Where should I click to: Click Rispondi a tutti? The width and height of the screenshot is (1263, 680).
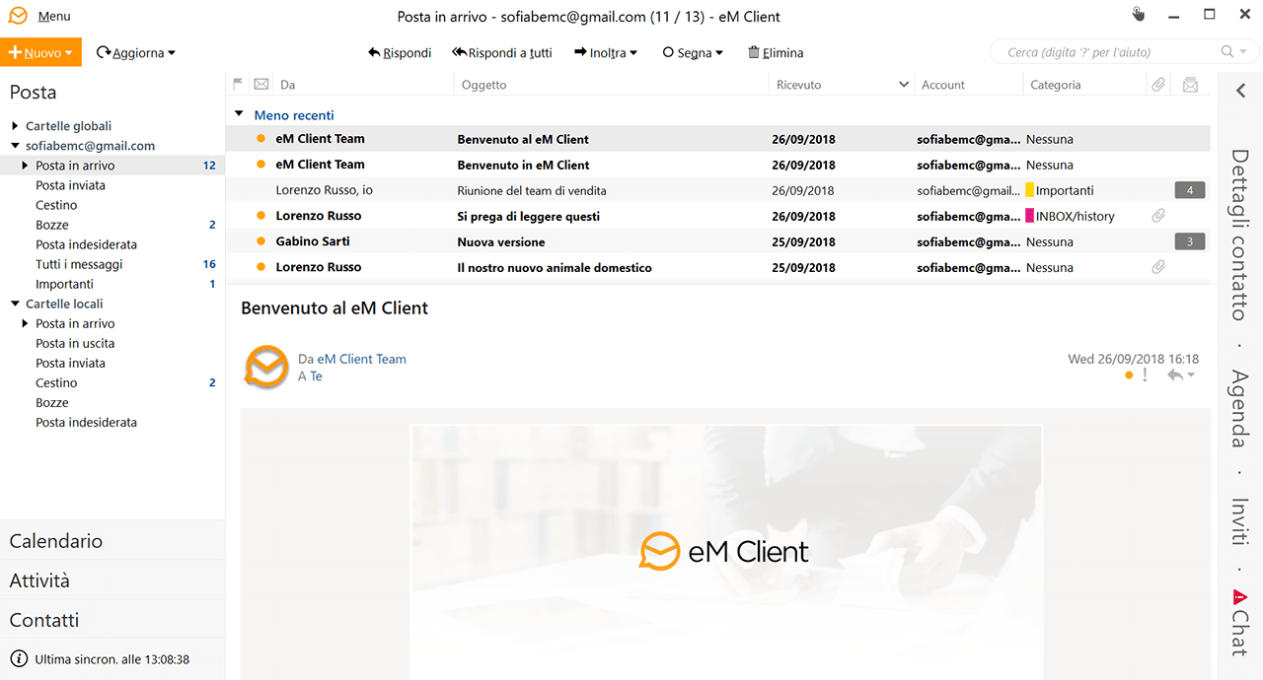pos(502,53)
